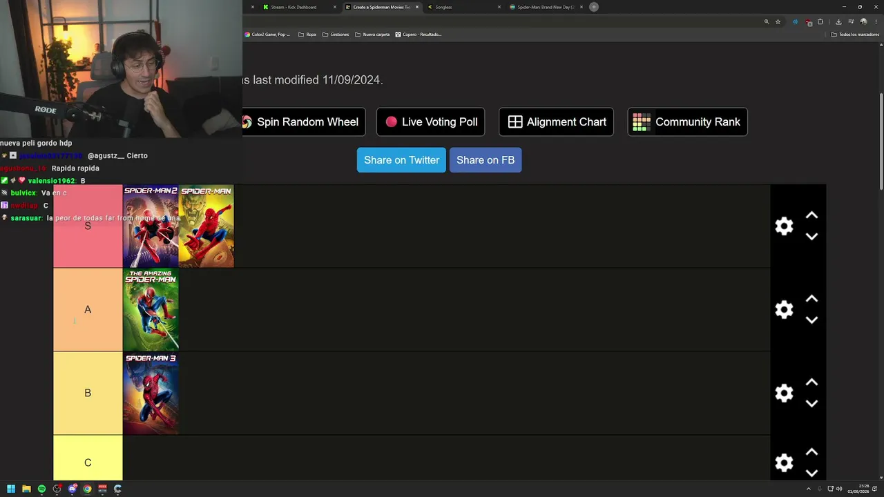
Task: Move the C tier row up
Action: pos(811,452)
